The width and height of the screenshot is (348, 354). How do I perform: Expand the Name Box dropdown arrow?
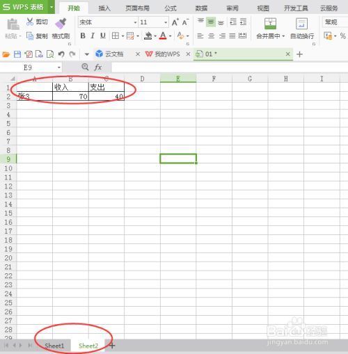[59, 67]
